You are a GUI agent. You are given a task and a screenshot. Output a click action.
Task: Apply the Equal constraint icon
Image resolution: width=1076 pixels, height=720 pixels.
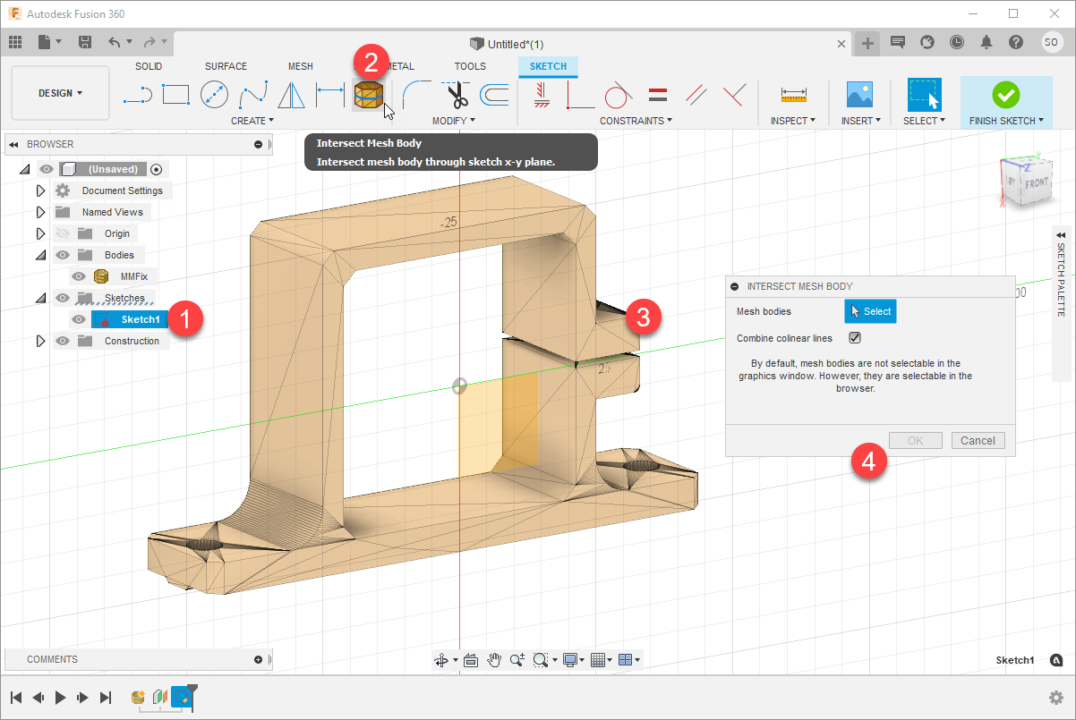click(x=658, y=94)
